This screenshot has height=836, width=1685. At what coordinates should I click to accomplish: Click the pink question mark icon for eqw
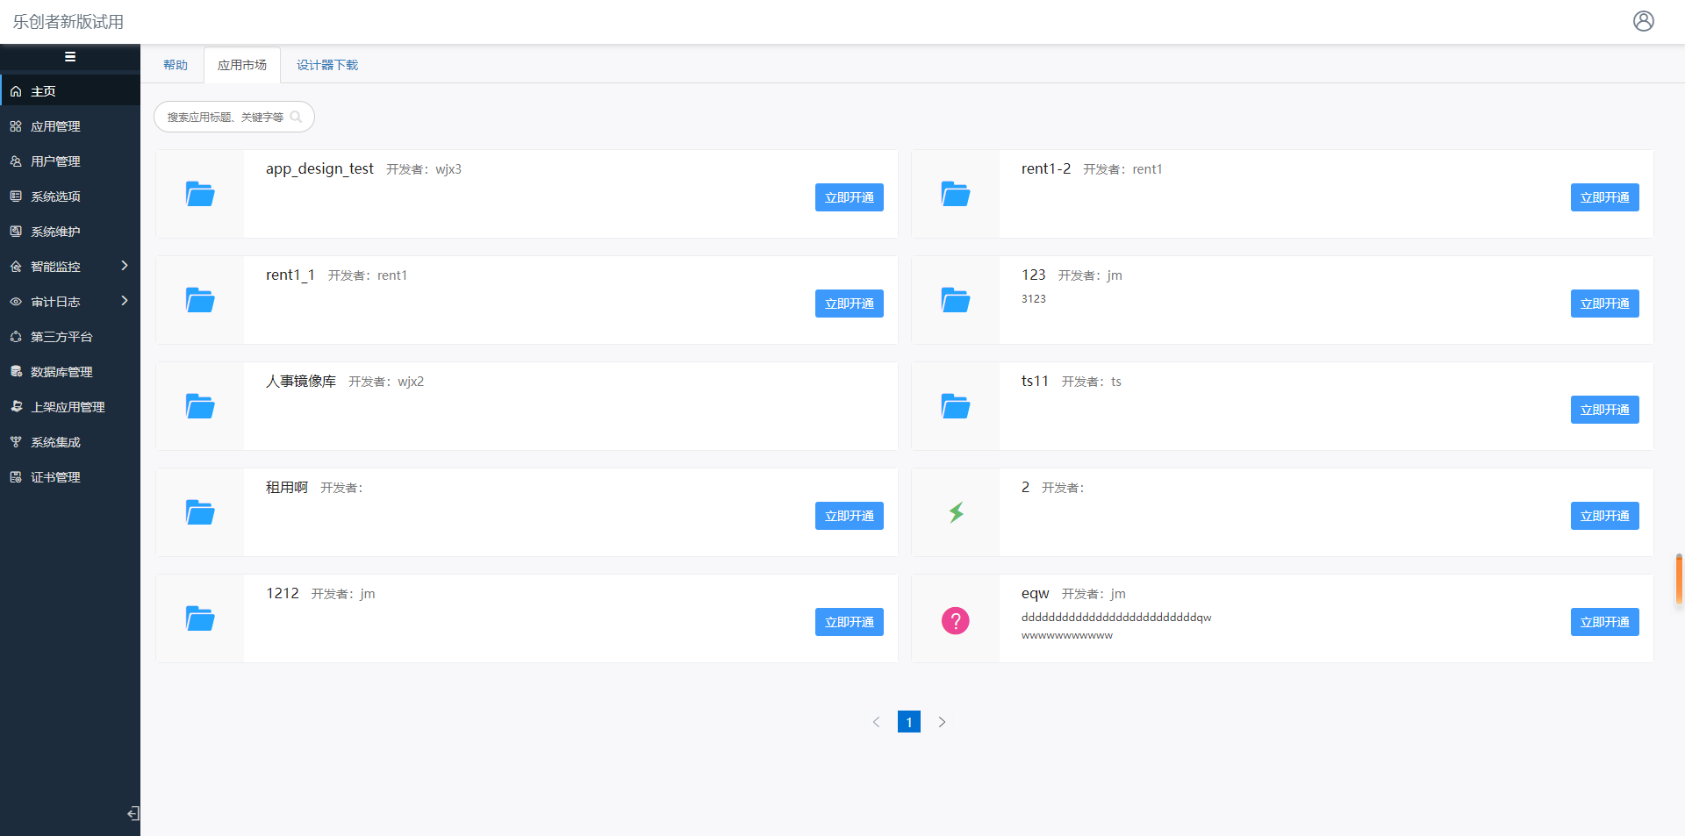coord(956,621)
